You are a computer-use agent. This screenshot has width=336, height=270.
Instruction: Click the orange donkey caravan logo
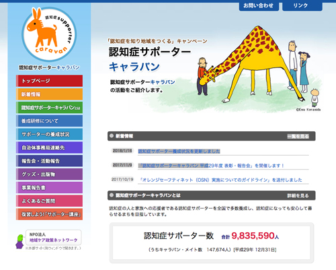pos(49,34)
